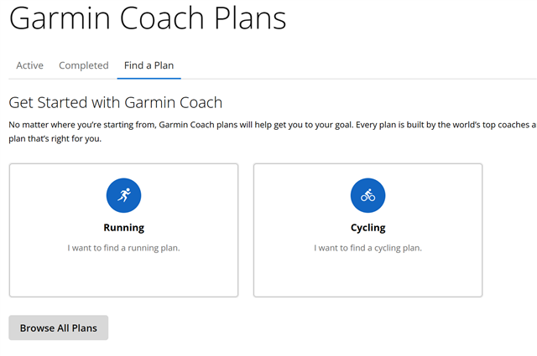The image size is (537, 356).
Task: Switch to the Active tab
Action: (30, 65)
